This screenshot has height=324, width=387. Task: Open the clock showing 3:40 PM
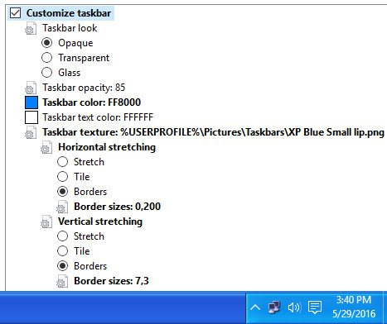[354, 307]
